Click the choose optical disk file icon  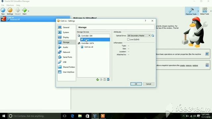(x=153, y=36)
